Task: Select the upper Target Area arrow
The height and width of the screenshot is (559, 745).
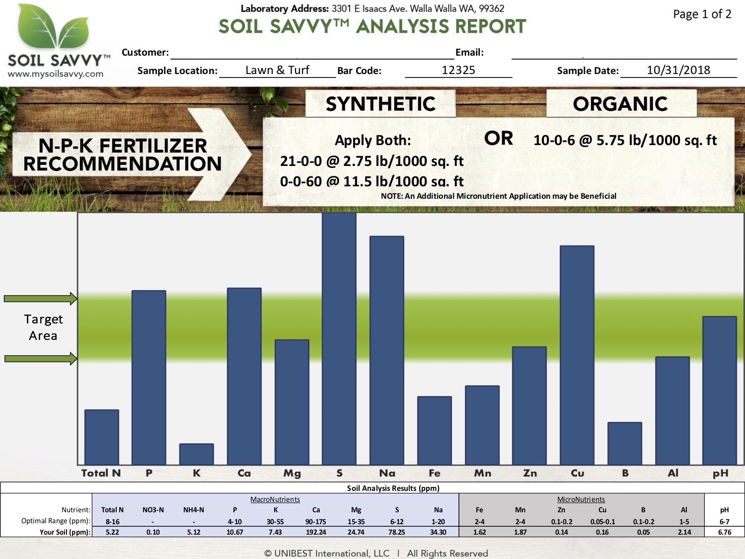Action: coord(40,298)
